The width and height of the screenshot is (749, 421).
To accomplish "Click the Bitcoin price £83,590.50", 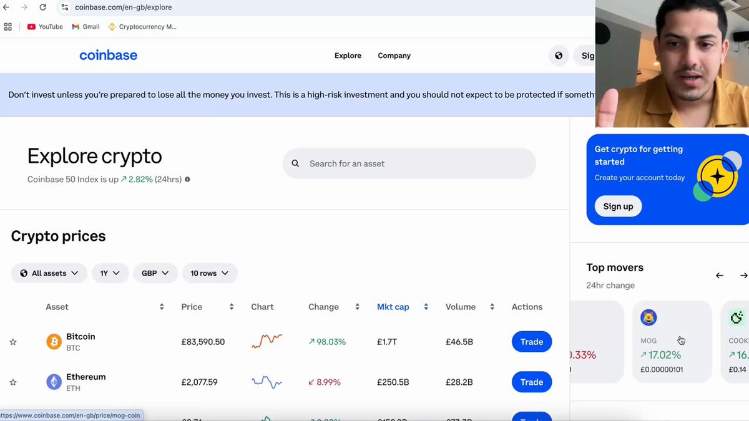I will (x=203, y=342).
